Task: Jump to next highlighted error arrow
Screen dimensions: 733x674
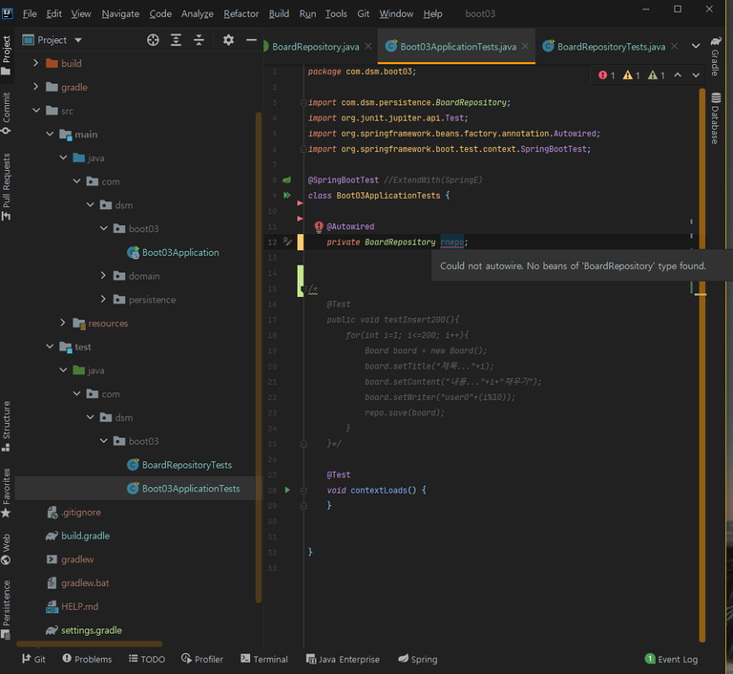Action: tap(696, 75)
